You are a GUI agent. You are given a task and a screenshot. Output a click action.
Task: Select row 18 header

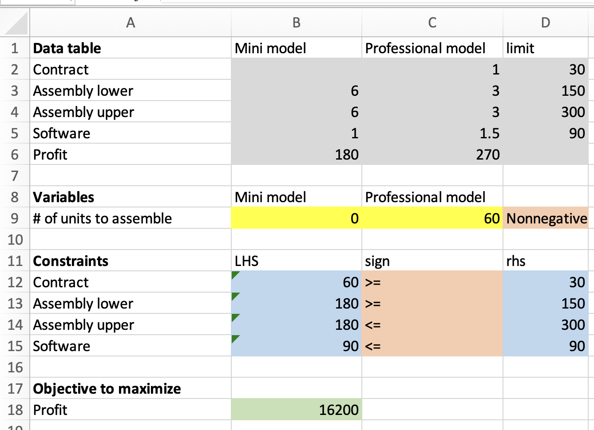coord(15,410)
